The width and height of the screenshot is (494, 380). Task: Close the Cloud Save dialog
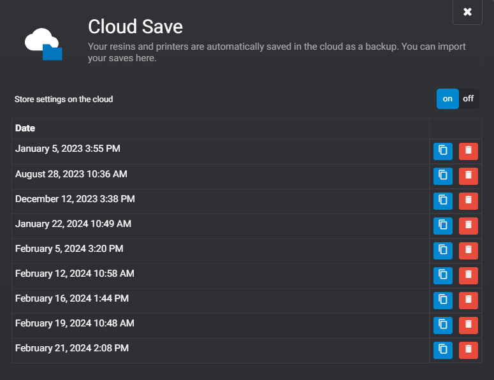(x=467, y=12)
